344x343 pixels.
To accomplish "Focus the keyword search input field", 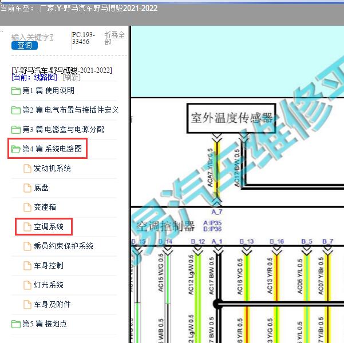I will [x=33, y=37].
